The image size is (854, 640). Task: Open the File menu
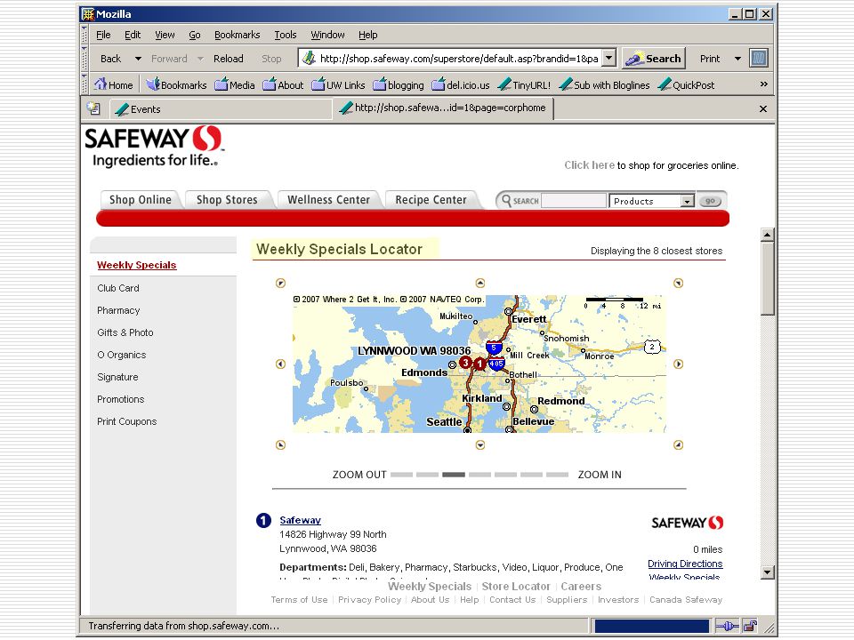tap(103, 35)
